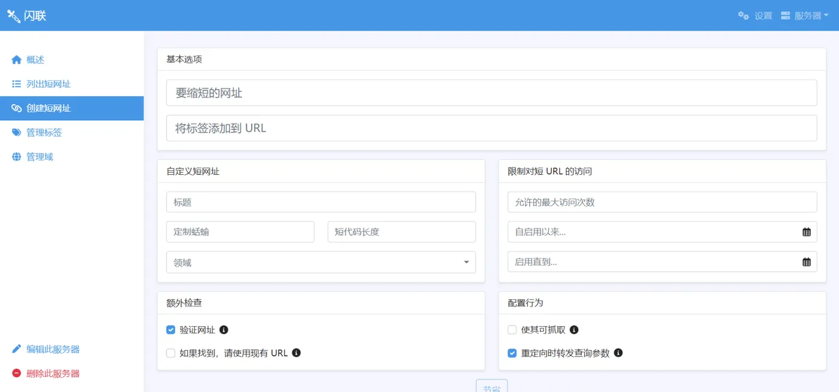Check 如果找到，请使用现有 URL option

click(x=171, y=353)
